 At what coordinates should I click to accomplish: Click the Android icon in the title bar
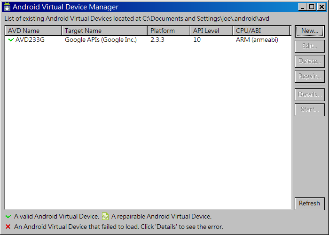(7, 7)
